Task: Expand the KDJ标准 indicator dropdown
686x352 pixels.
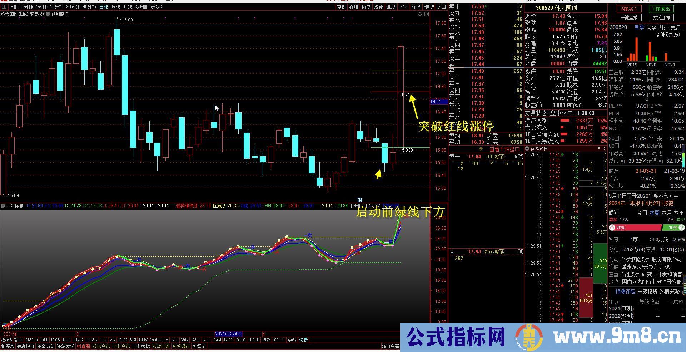Action: (3, 206)
